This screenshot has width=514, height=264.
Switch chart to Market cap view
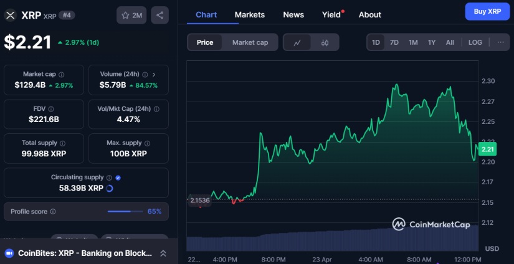click(x=250, y=42)
